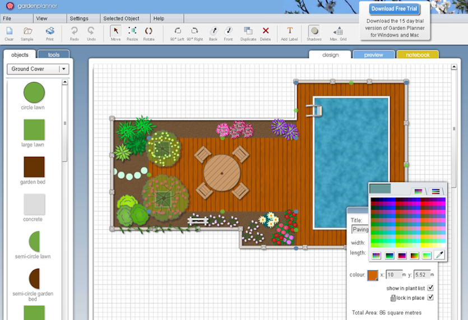Click the swimming pool on canvas
This screenshot has width=468, height=320.
pos(351,163)
